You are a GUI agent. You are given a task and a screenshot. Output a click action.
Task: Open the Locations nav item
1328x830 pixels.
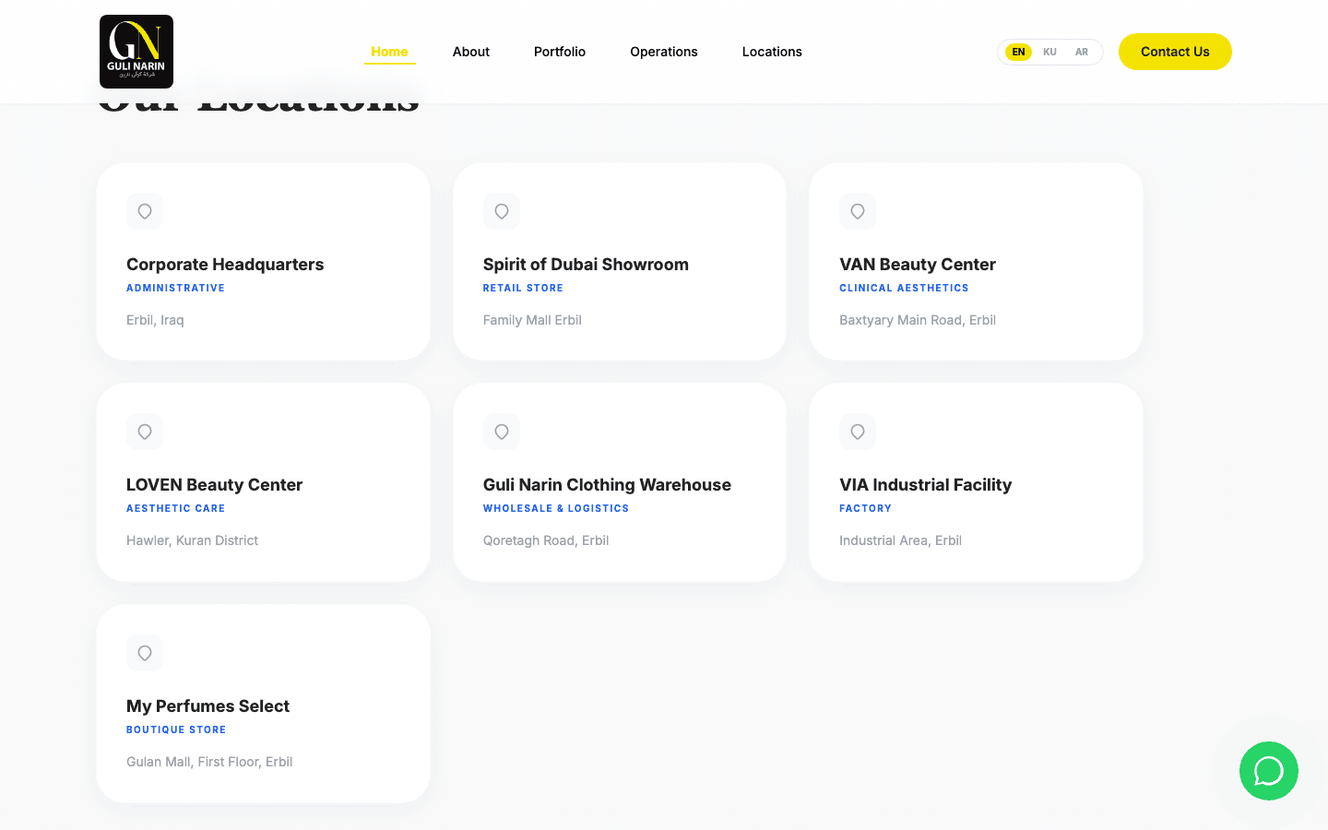772,52
